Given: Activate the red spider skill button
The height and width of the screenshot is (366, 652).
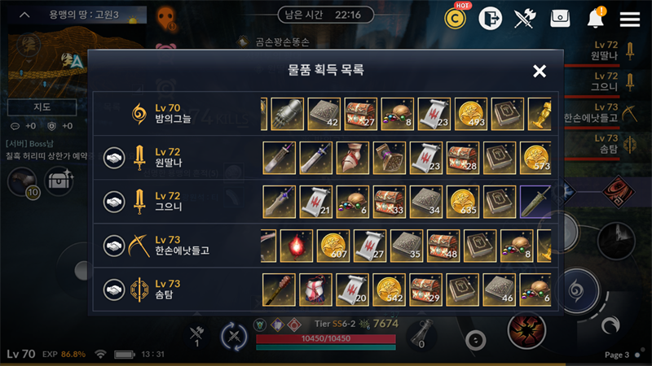Looking at the screenshot, I should click(526, 331).
